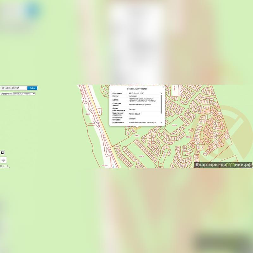The image size is (253, 253).
Task: Click the square map tool icon
Action: pyautogui.click(x=3, y=153)
